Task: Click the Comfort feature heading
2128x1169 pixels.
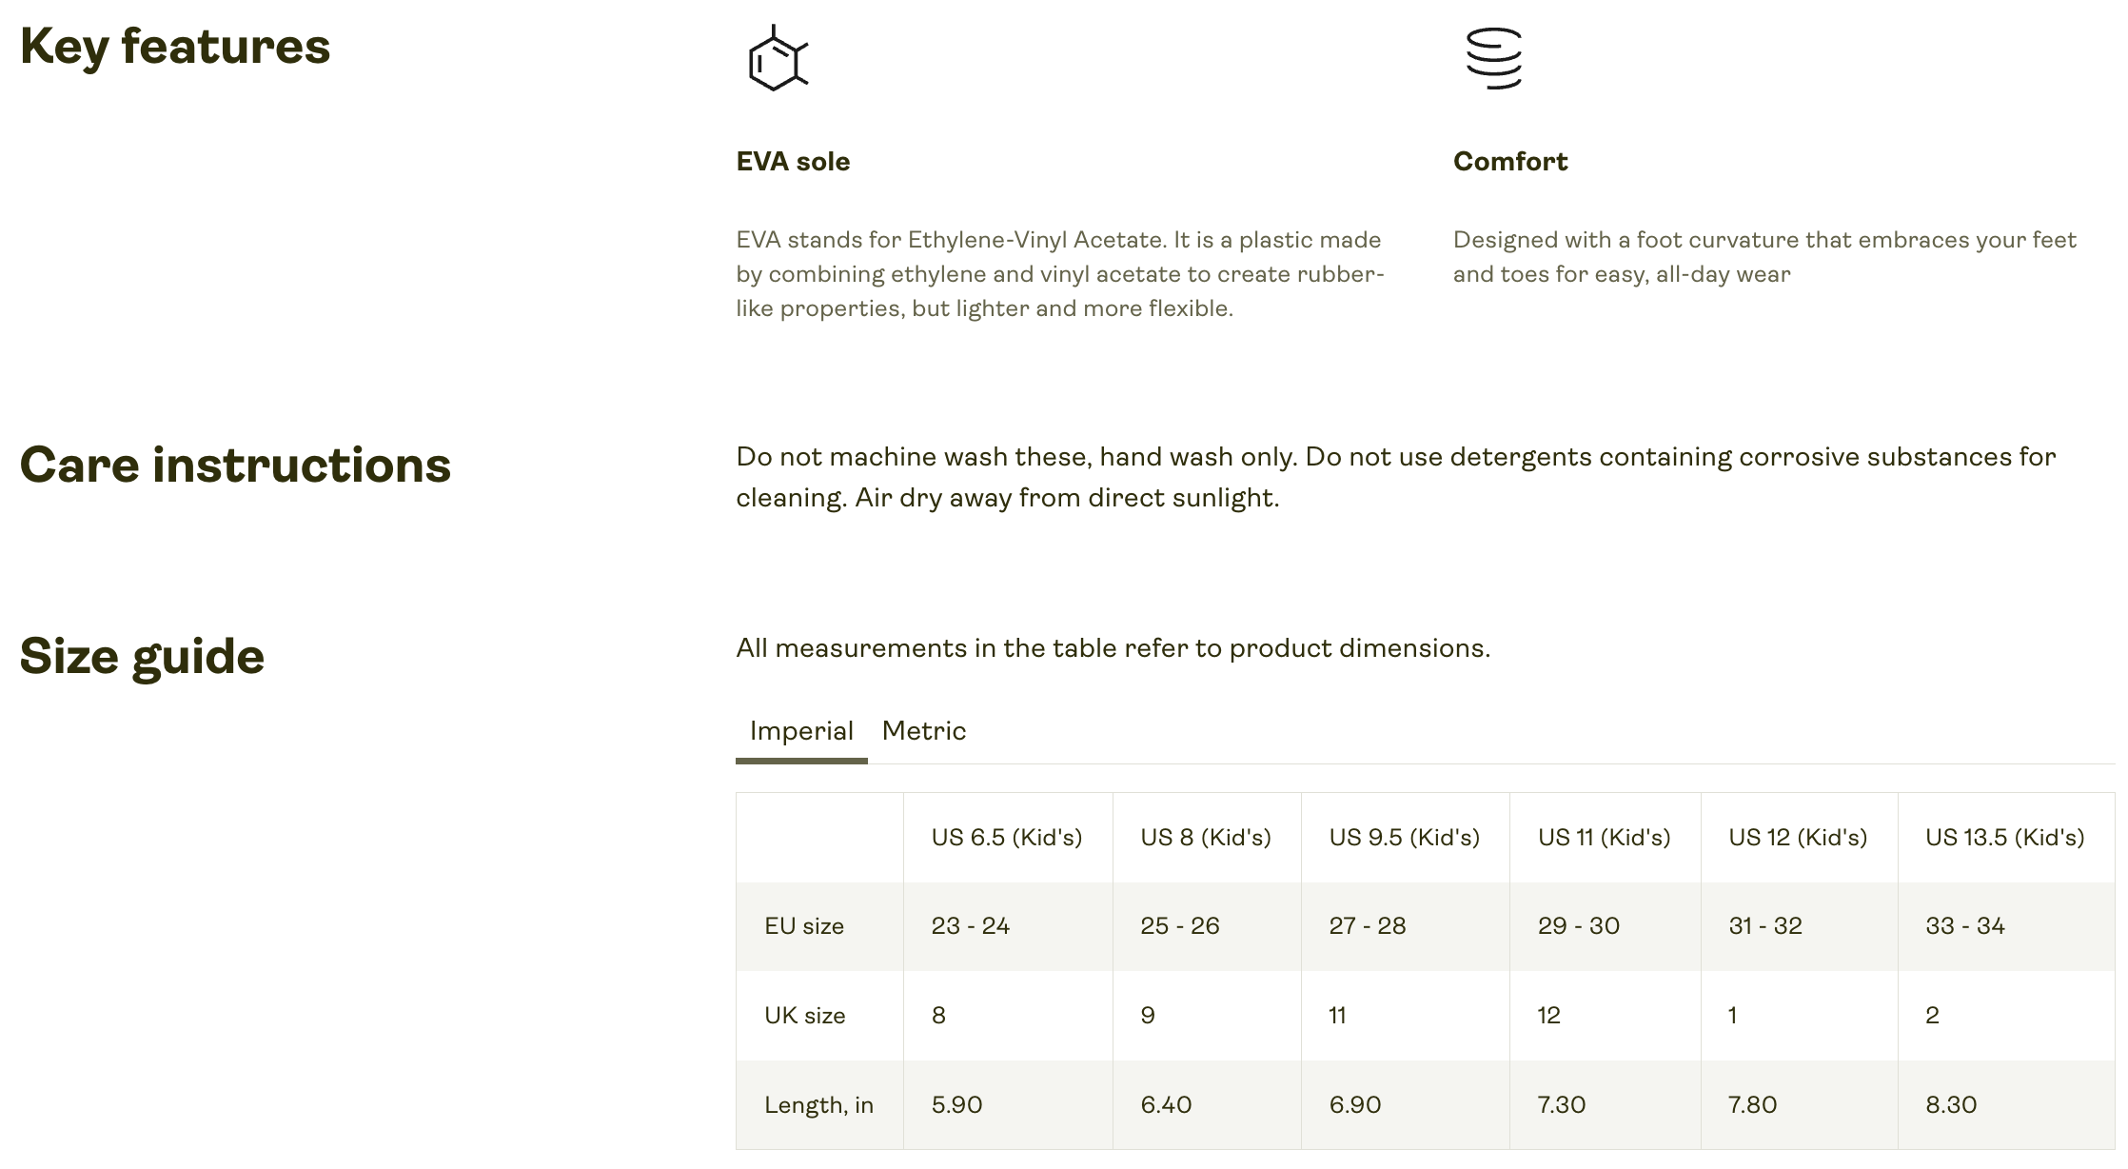Action: pos(1509,162)
